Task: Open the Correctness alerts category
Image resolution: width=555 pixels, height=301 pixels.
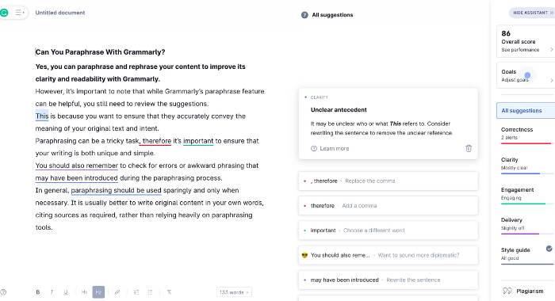Action: 526,135
